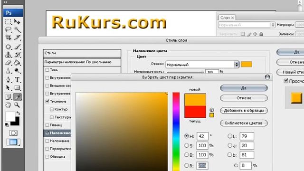Toggle Quick Mask mode
The height and width of the screenshot is (171, 304).
[13, 133]
